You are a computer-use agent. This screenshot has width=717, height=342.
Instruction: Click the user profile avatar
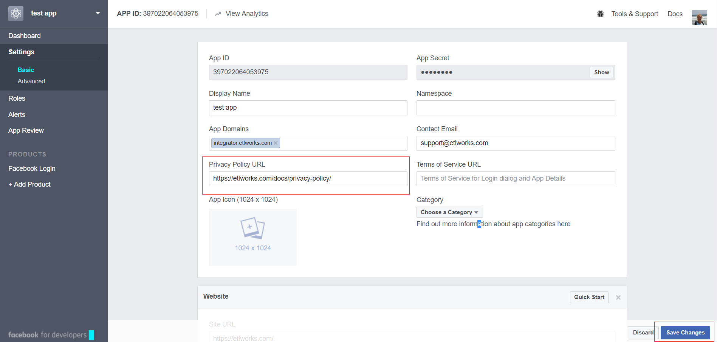pyautogui.click(x=699, y=18)
